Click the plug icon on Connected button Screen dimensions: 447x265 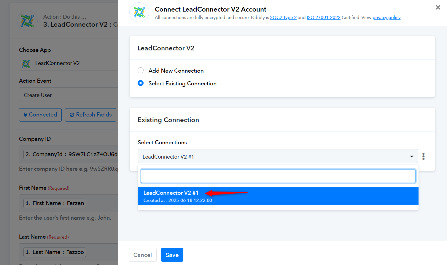tap(26, 115)
